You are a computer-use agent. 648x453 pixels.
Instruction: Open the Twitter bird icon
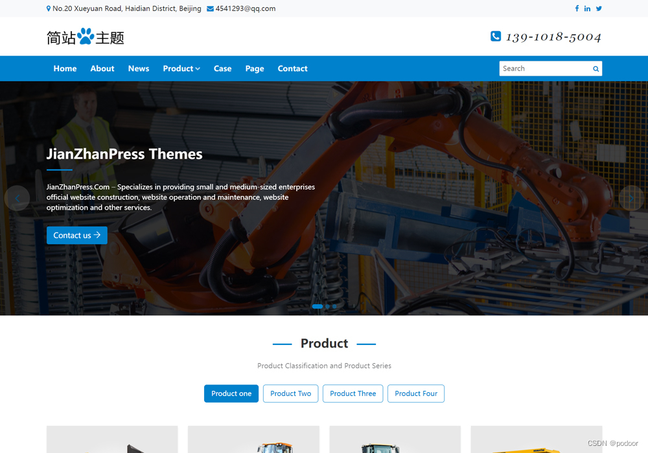coord(599,8)
